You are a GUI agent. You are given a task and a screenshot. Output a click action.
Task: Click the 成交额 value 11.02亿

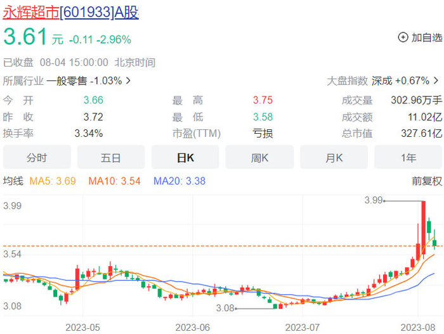tap(425, 117)
